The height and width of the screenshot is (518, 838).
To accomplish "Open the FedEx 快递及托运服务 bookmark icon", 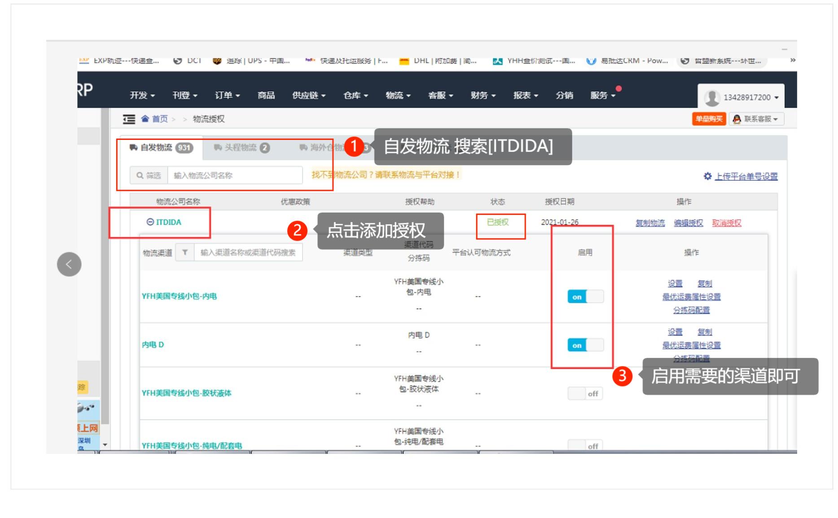I will point(310,60).
